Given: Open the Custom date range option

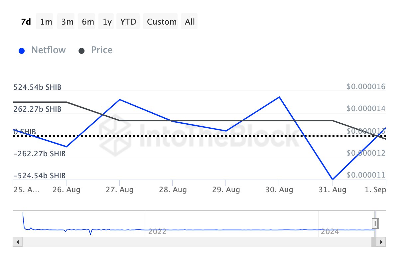Looking at the screenshot, I should pos(162,22).
